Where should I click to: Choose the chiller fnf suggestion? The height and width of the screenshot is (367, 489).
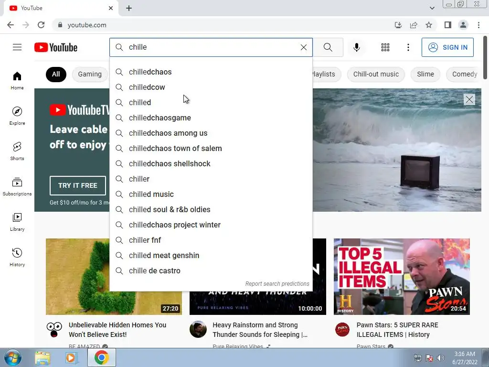point(211,240)
